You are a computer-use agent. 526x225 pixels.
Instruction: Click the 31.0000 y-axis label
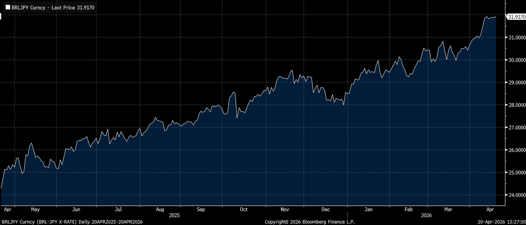[517, 38]
